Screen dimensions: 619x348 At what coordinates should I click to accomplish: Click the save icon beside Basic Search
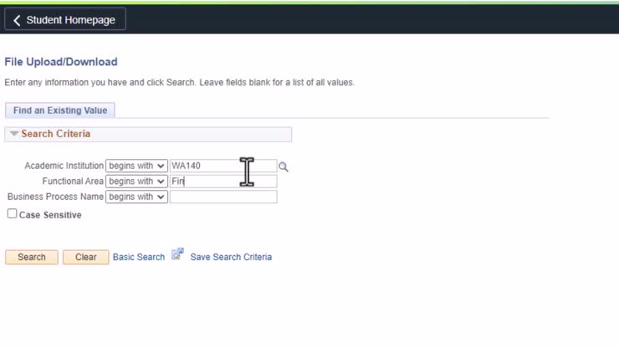pos(177,255)
